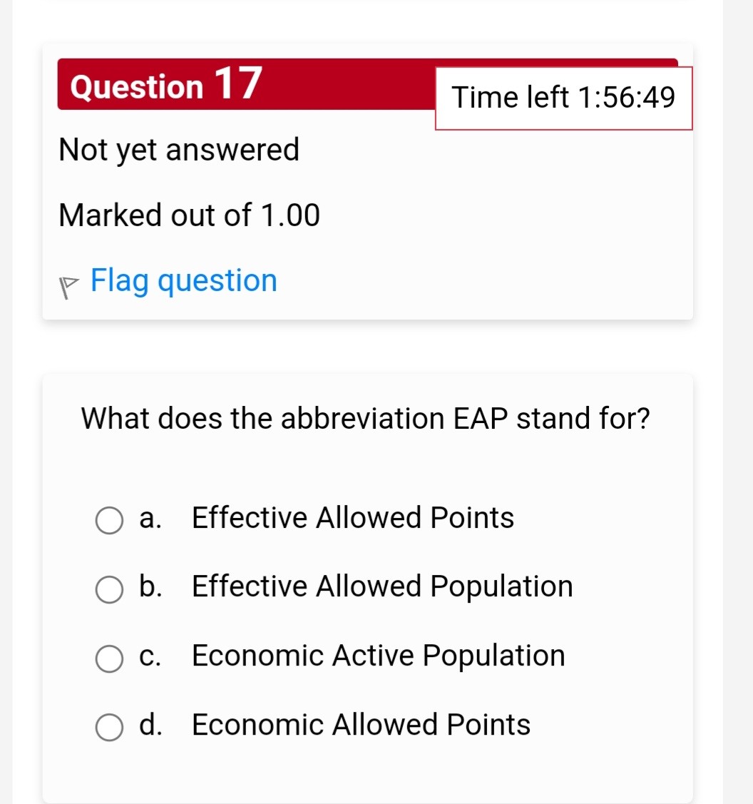Click the "d." option letter
The image size is (753, 804).
[150, 725]
